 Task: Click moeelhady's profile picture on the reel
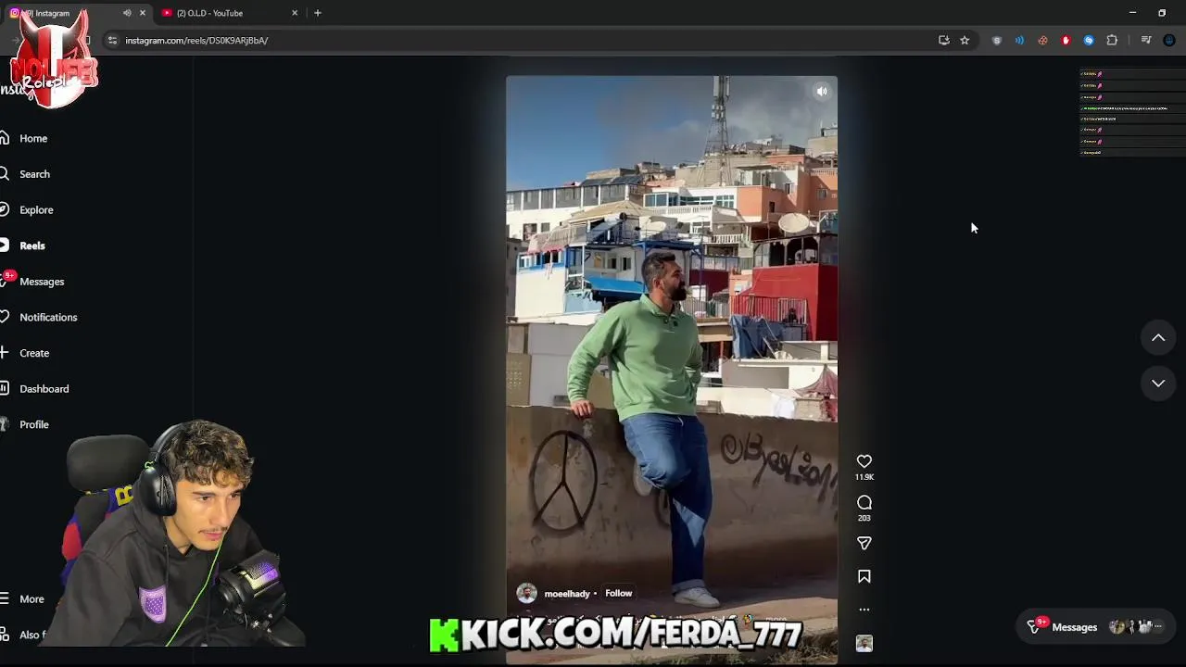(x=526, y=594)
